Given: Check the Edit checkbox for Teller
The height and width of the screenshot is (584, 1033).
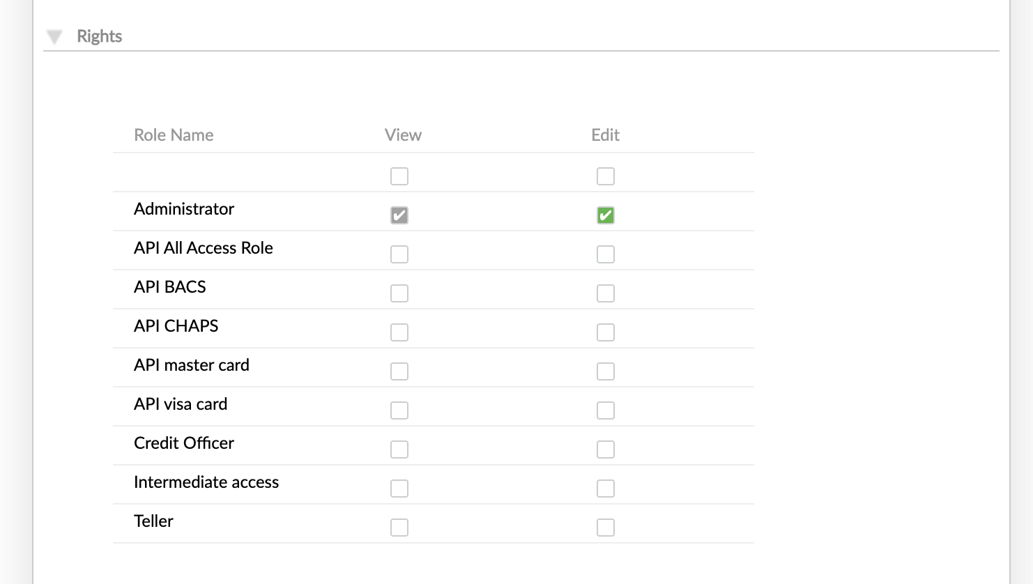Looking at the screenshot, I should coord(605,527).
